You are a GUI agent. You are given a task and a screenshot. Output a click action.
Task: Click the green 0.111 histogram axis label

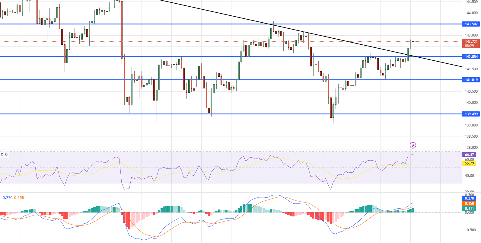tap(469, 209)
